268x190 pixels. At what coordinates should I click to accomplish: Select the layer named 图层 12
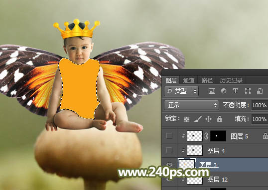pyautogui.click(x=217, y=179)
